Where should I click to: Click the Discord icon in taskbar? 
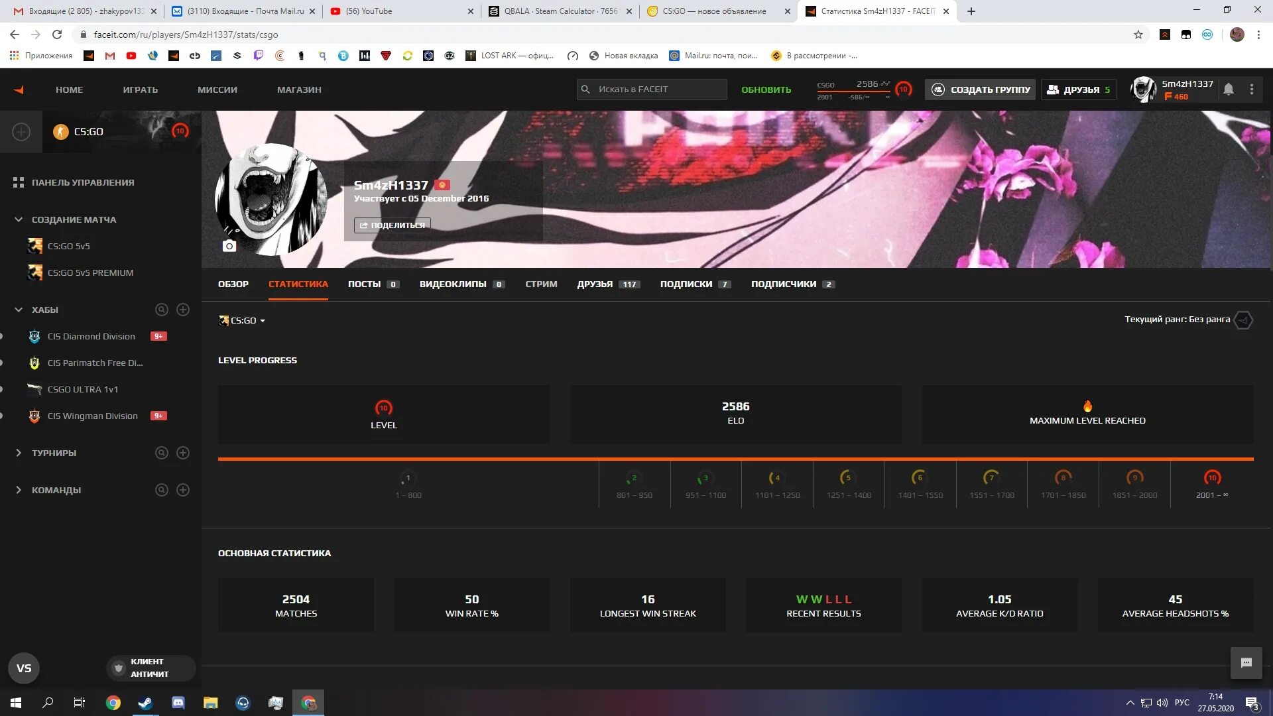point(178,702)
